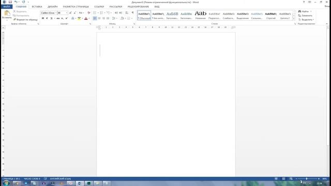
Task: Open the ФАЙЛ tab
Action: click(x=7, y=7)
